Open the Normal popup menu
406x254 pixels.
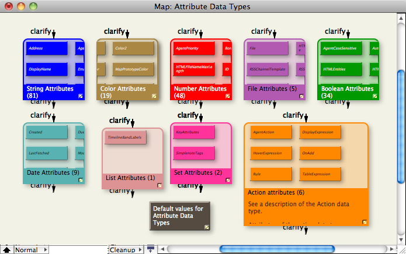point(32,249)
